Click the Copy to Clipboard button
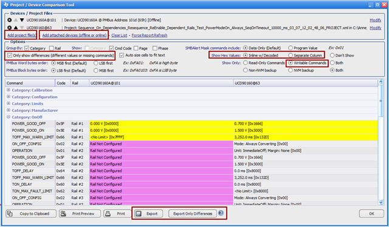Screen dimensions: 389x227 click(x=31, y=214)
